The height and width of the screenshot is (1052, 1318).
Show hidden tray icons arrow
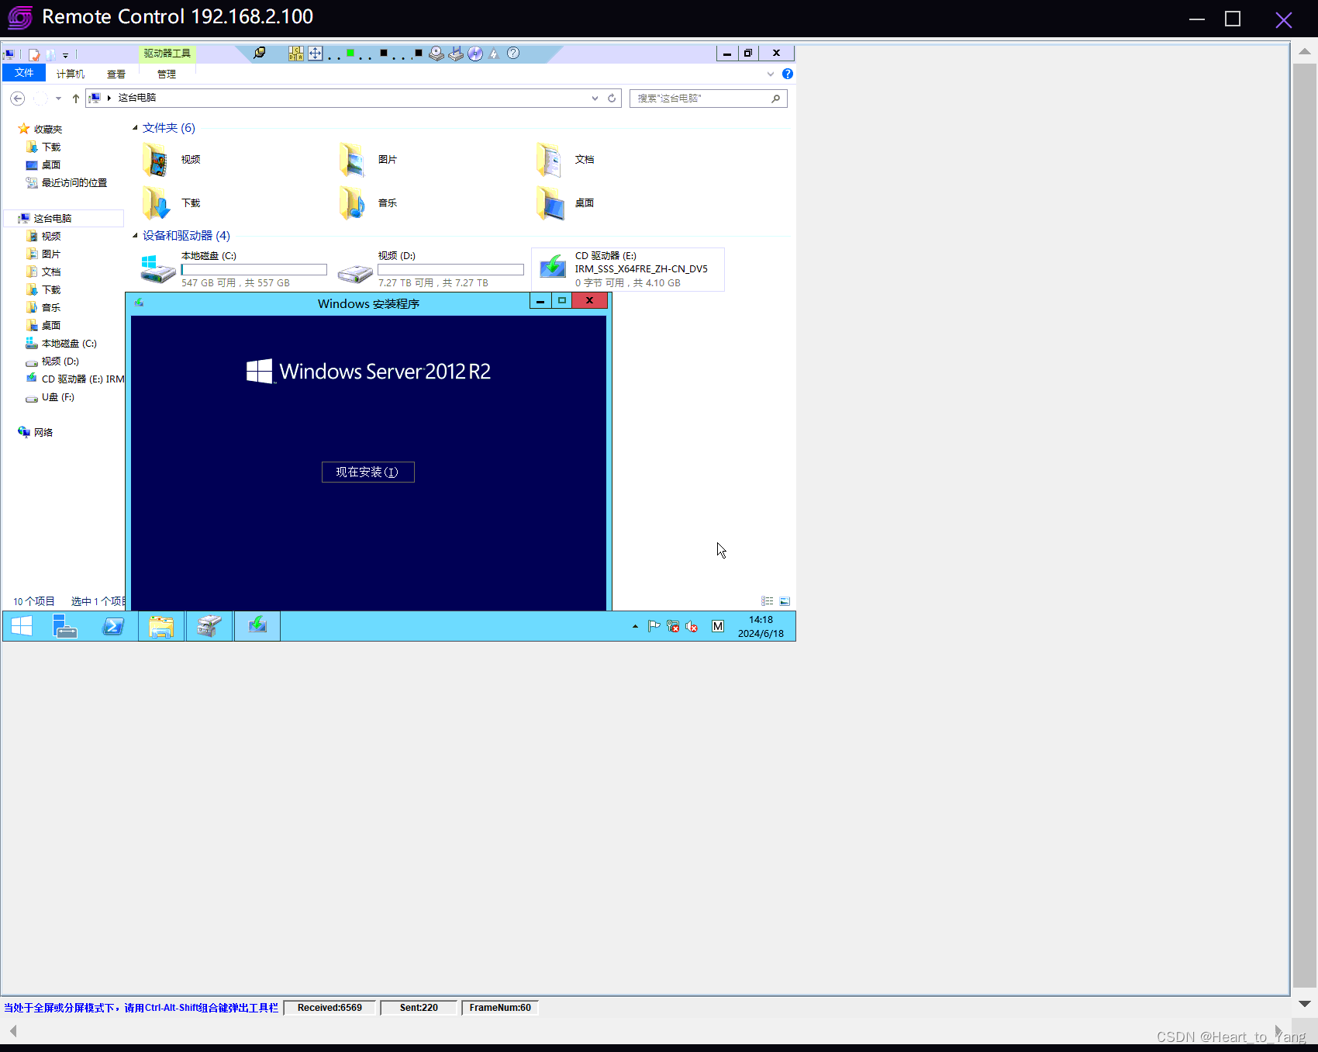[x=635, y=626]
